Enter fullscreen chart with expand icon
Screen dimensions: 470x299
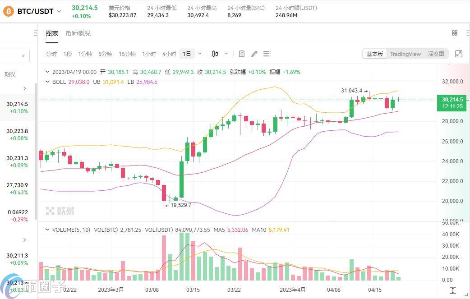(459, 54)
